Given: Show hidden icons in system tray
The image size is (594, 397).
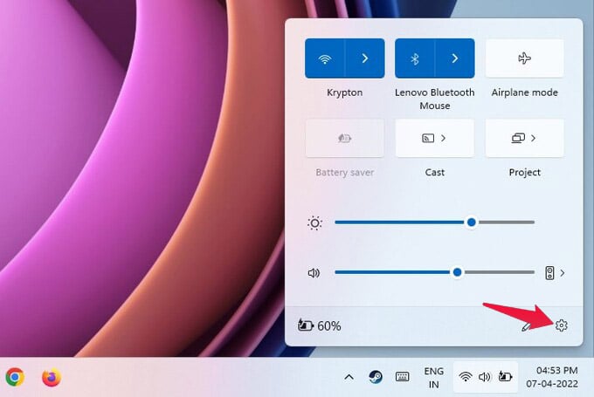Looking at the screenshot, I should click(349, 377).
